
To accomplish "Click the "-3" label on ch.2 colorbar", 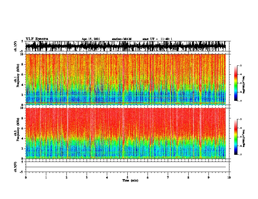I will (x=240, y=119).
